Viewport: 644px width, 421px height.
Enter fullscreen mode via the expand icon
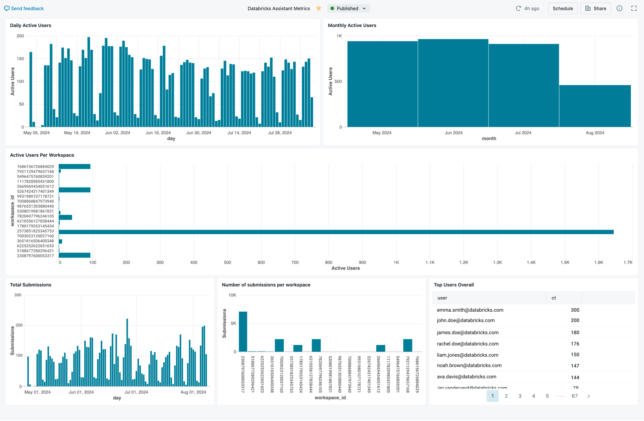pyautogui.click(x=634, y=8)
